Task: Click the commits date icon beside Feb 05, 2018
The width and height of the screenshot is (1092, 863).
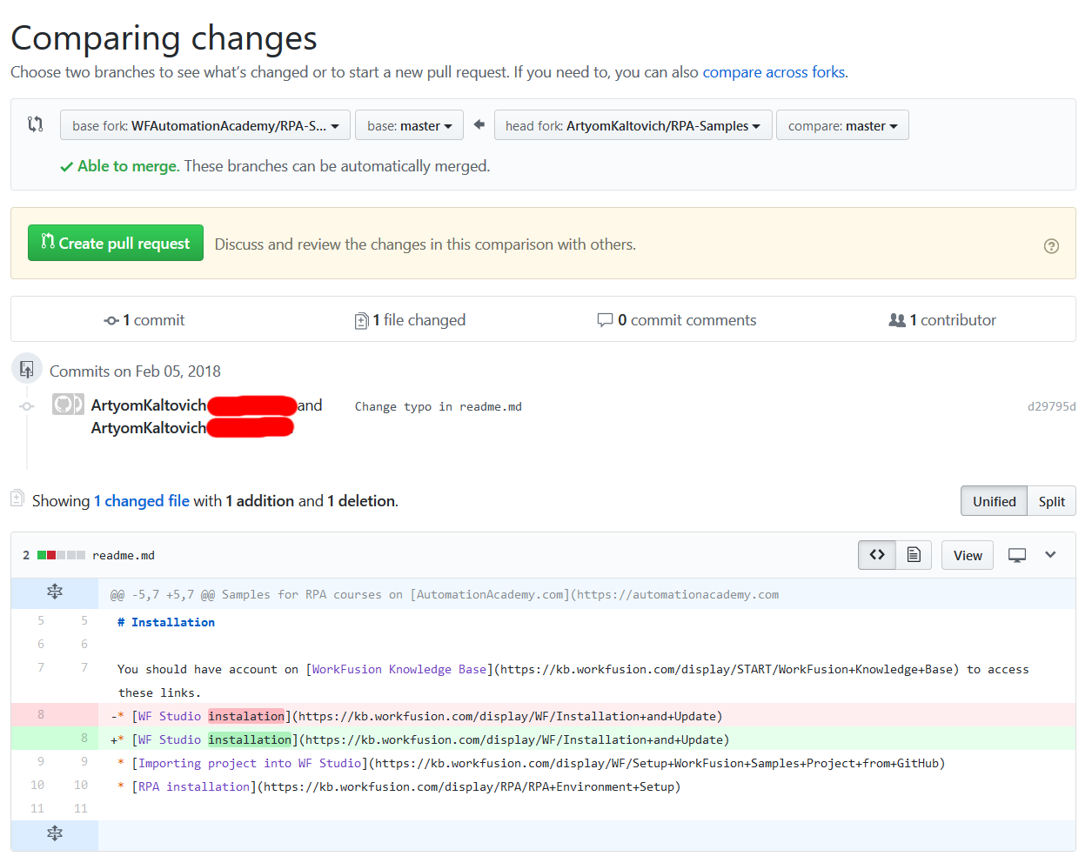Action: (27, 369)
